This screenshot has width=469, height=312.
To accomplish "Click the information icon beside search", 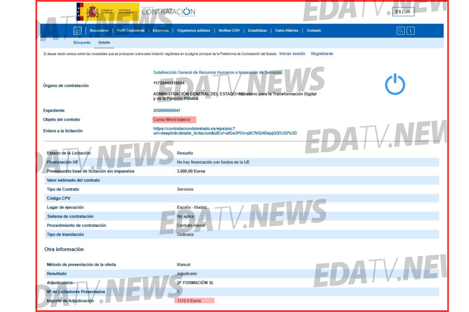I will (x=410, y=31).
